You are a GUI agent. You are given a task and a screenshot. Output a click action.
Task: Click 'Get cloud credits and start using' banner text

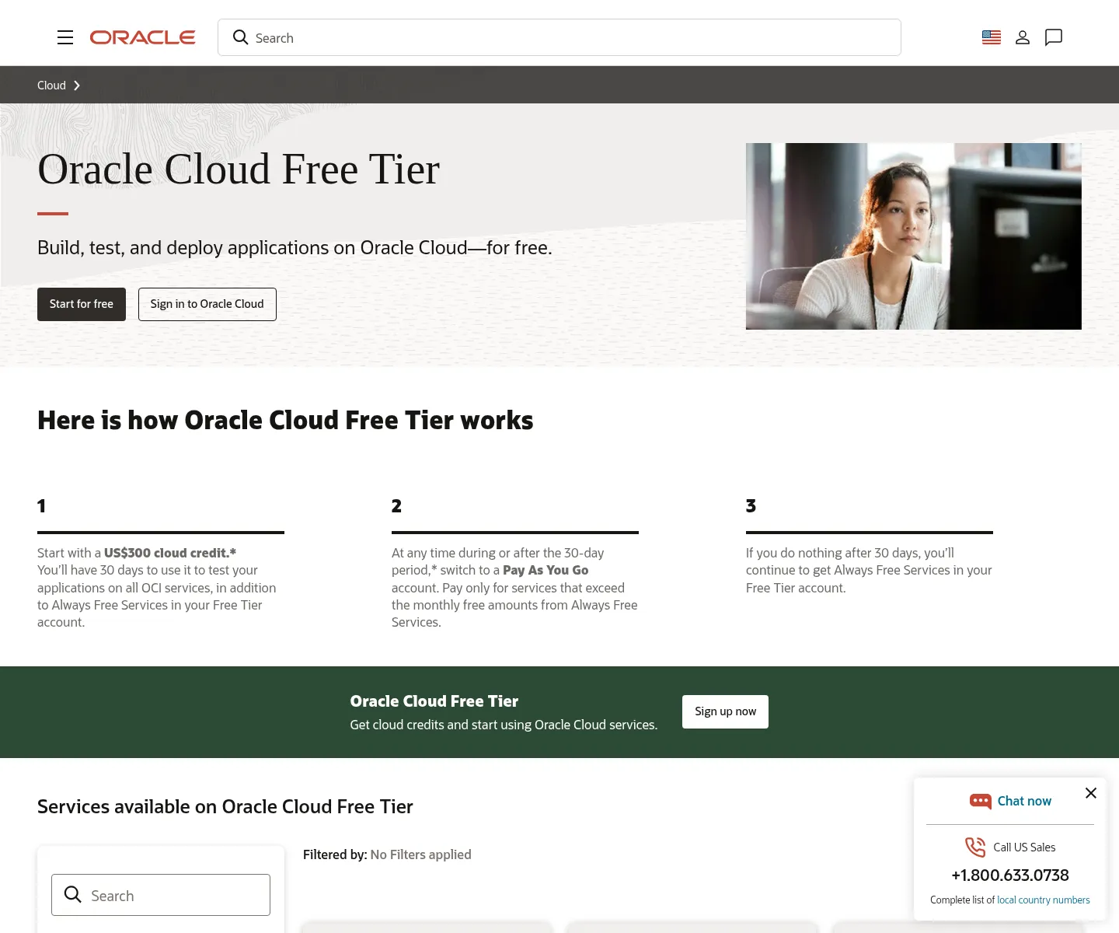pyautogui.click(x=504, y=725)
